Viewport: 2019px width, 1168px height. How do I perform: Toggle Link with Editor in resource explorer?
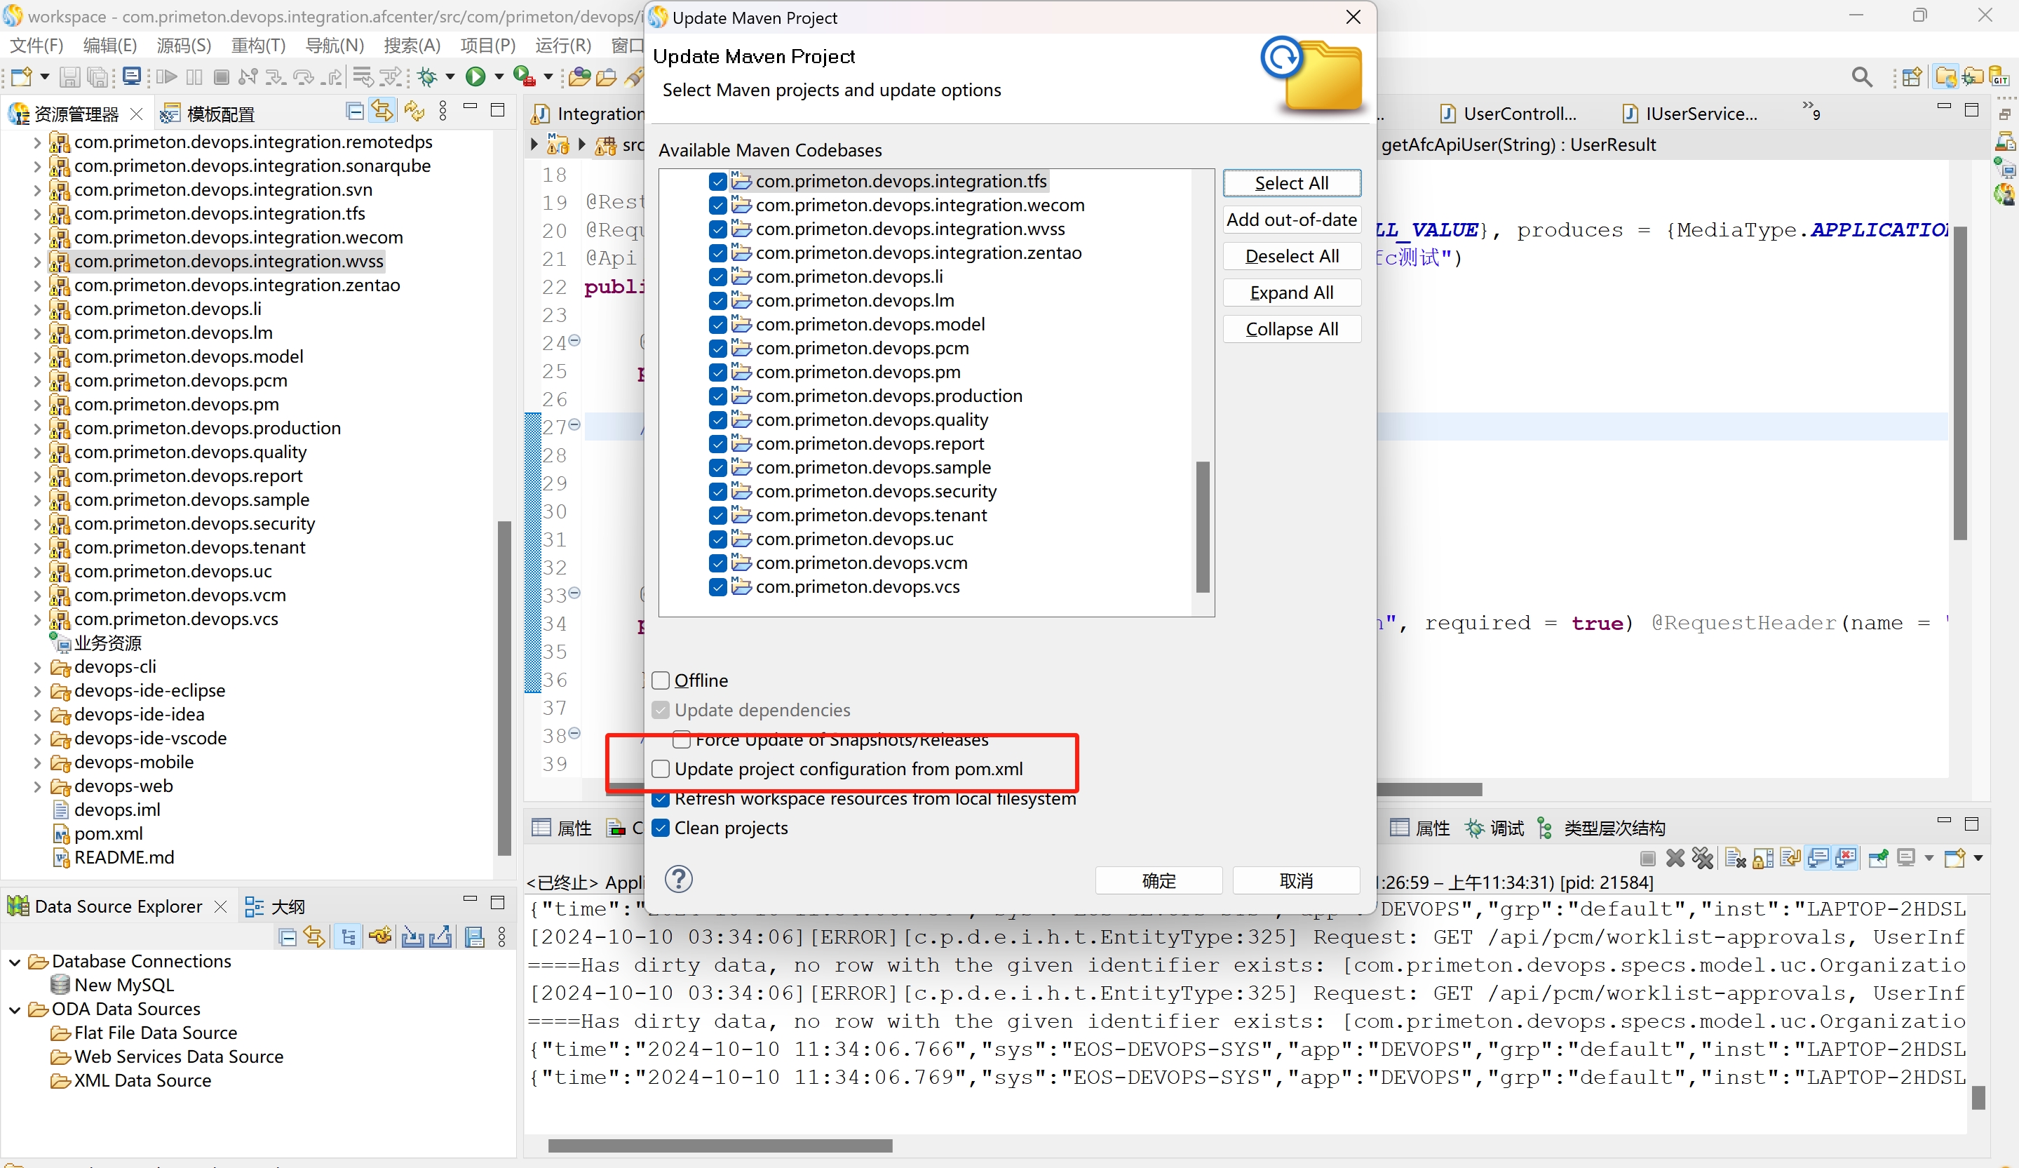(x=382, y=112)
